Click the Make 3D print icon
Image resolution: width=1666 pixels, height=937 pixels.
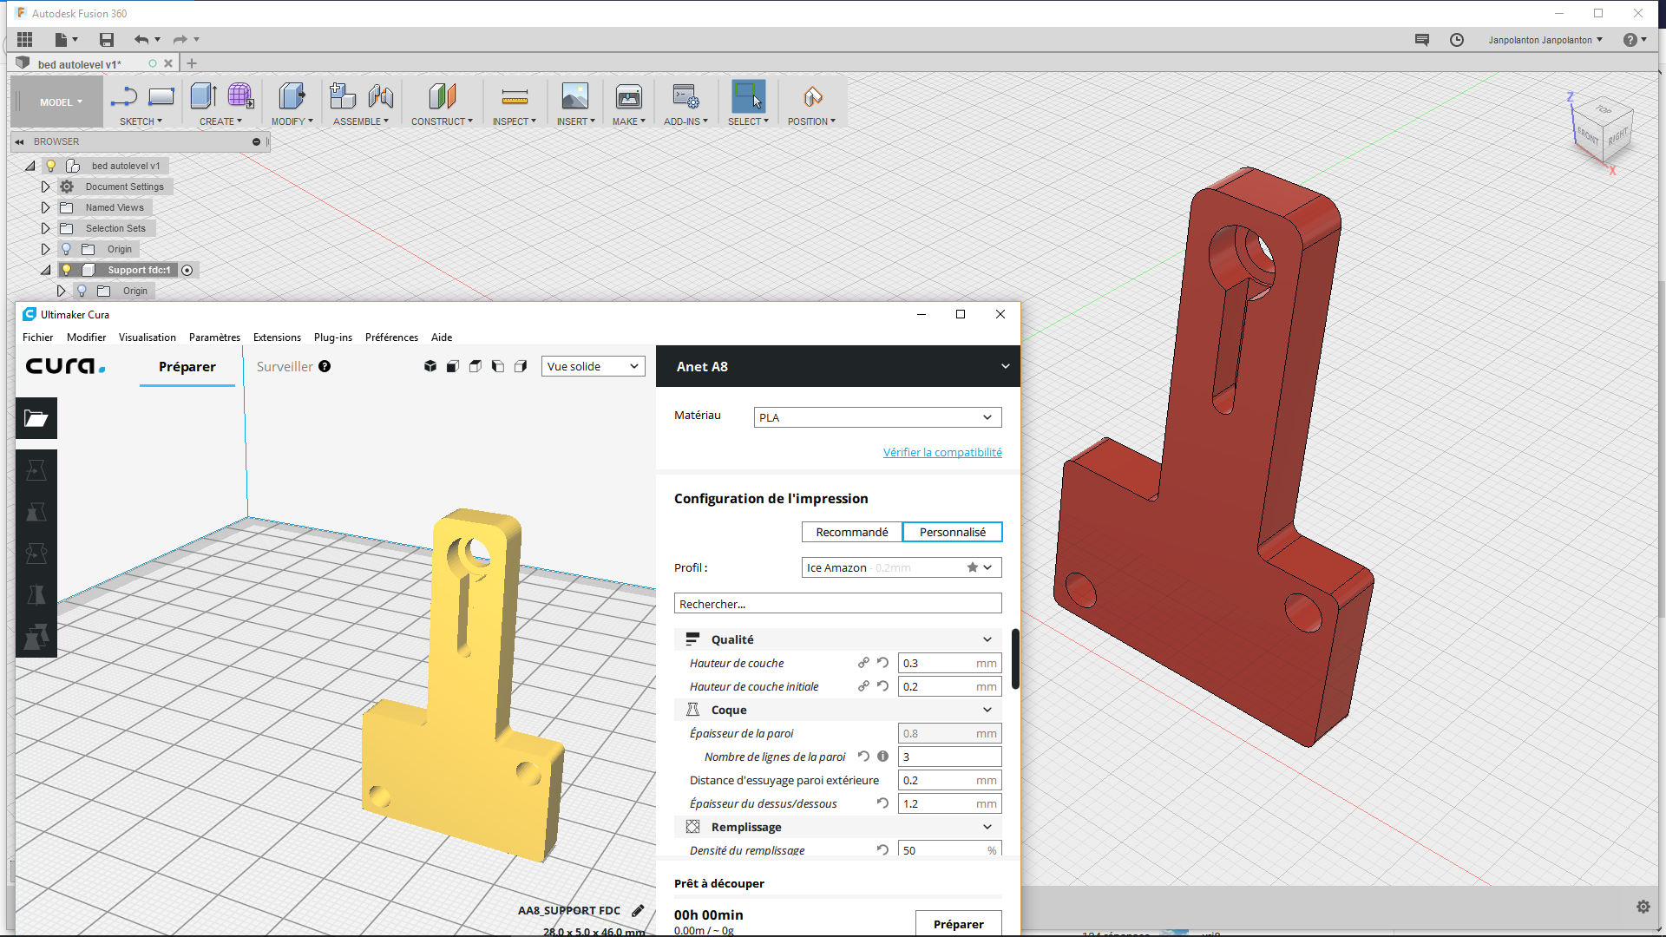628,97
